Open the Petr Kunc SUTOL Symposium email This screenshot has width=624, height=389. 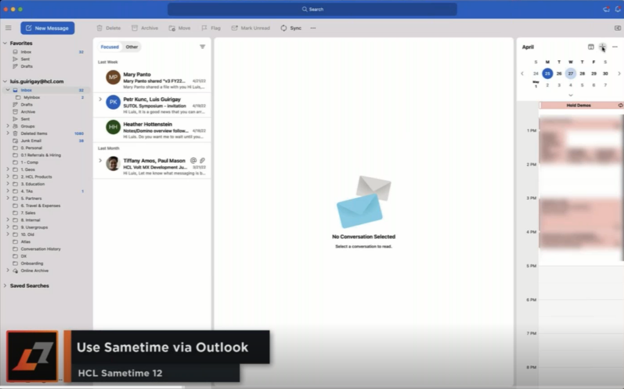(152, 105)
